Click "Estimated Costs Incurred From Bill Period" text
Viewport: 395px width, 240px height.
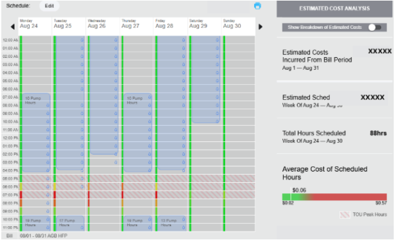click(x=317, y=56)
